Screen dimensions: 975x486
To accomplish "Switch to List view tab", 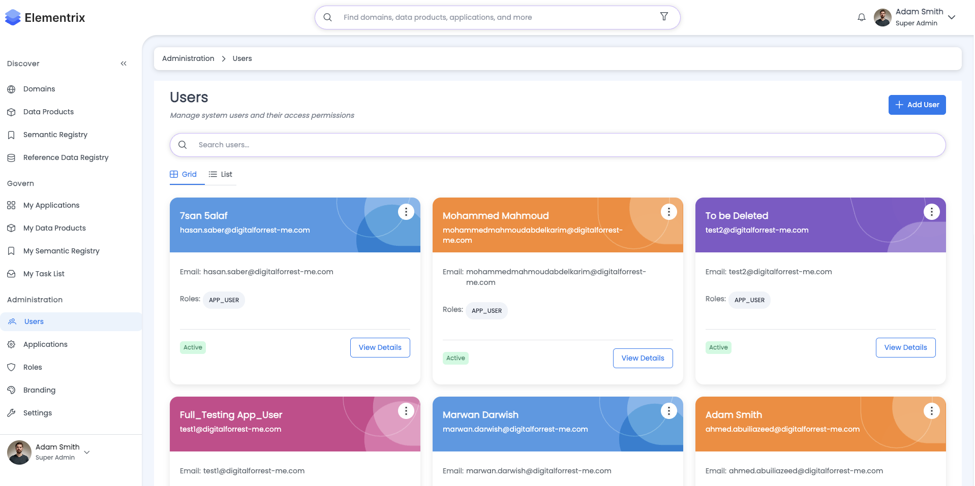I will click(x=221, y=174).
